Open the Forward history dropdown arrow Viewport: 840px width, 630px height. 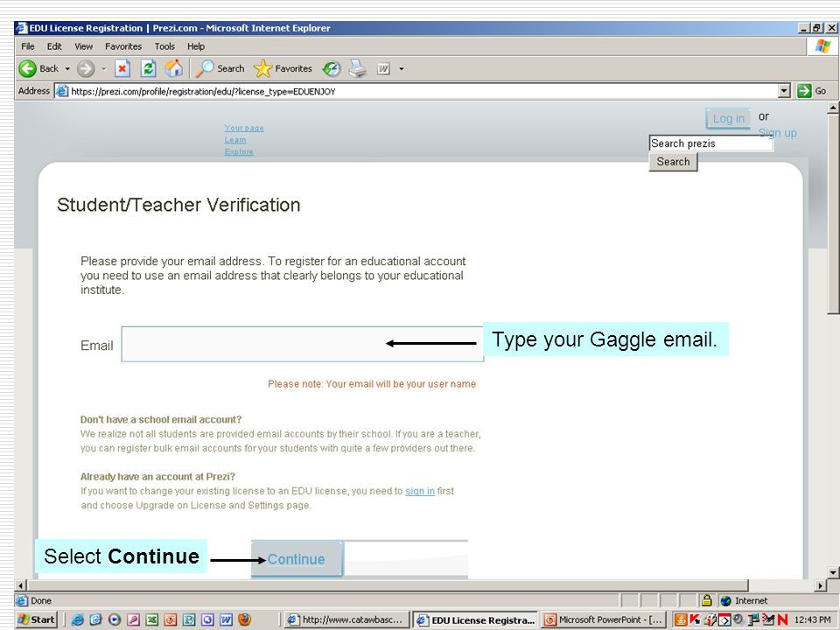pyautogui.click(x=104, y=69)
